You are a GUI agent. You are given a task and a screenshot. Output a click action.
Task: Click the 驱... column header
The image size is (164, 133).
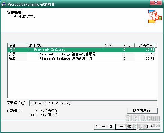[x=128, y=45]
